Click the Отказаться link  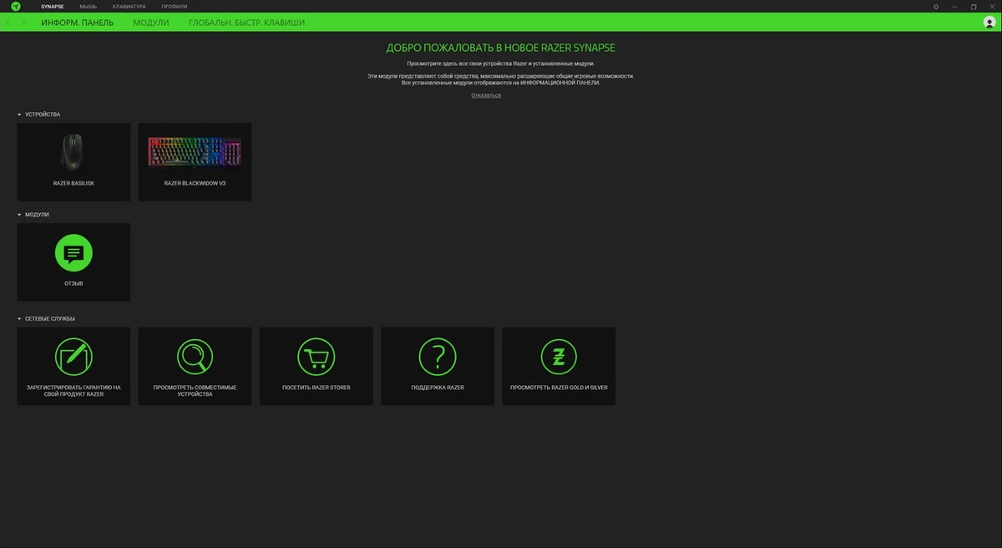[486, 95]
